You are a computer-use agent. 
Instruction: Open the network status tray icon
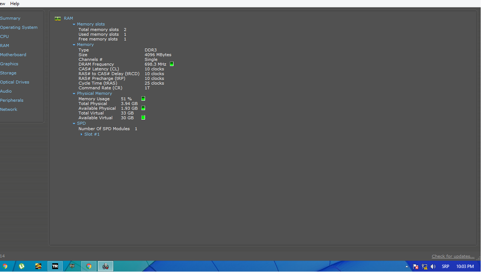[x=424, y=267]
